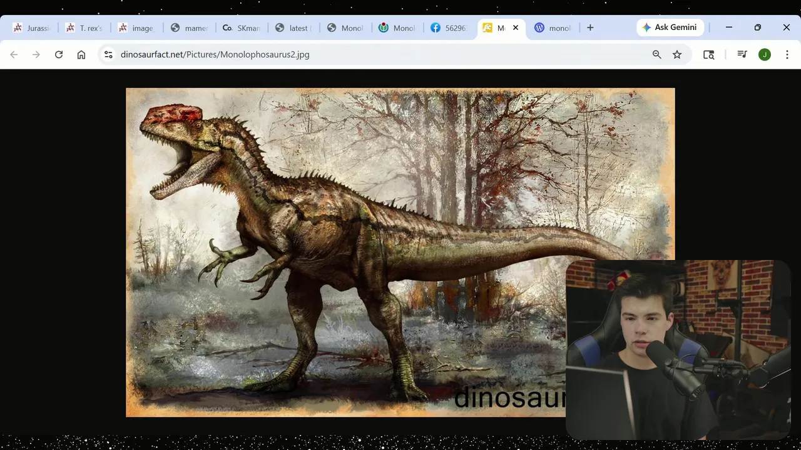Switch to the WordPress monol tab
Viewport: 801px width, 450px height.
point(553,28)
